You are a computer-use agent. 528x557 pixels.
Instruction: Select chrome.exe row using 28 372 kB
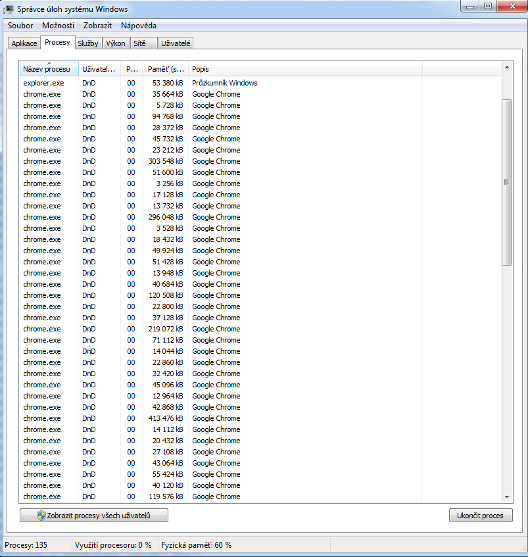point(221,128)
